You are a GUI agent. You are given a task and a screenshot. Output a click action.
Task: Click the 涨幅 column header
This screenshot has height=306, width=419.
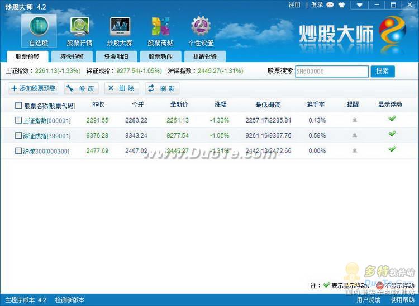pos(221,105)
